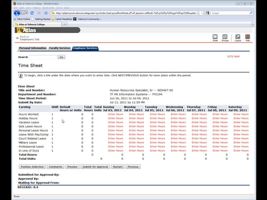Open Valencia Community bookmark icon
This screenshot has width=267, height=200.
[75, 19]
